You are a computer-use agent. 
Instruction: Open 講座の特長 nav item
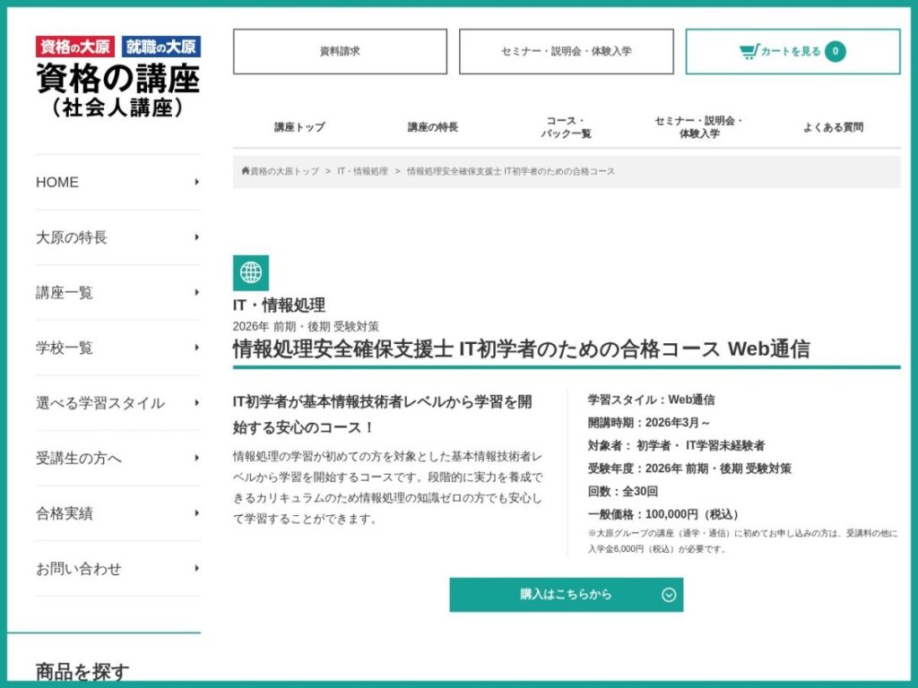(x=433, y=127)
